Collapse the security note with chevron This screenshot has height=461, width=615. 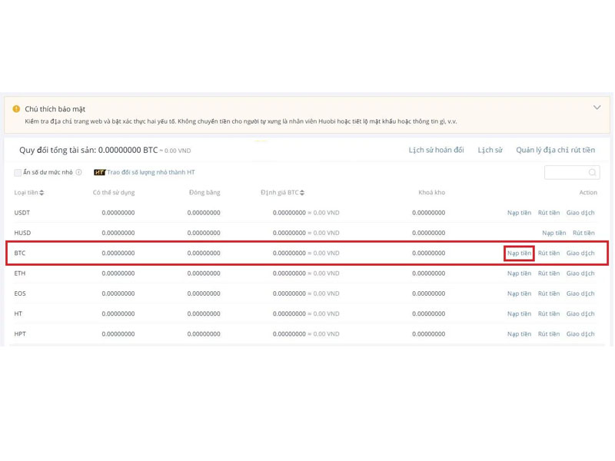coord(597,108)
